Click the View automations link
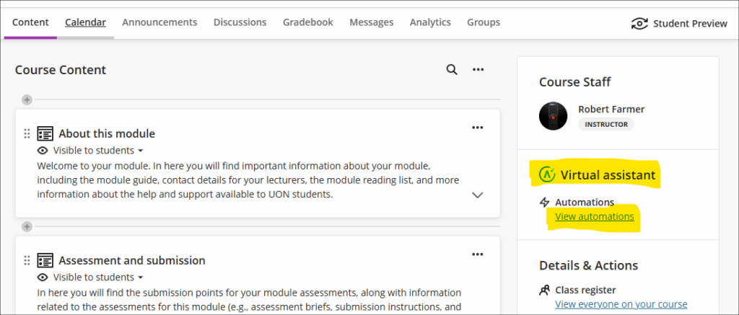The height and width of the screenshot is (315, 739). click(x=594, y=216)
